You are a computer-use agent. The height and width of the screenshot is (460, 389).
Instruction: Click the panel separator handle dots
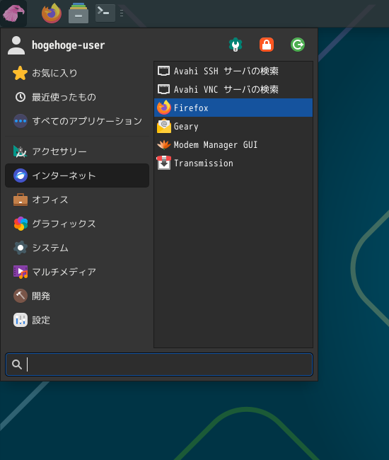[122, 13]
